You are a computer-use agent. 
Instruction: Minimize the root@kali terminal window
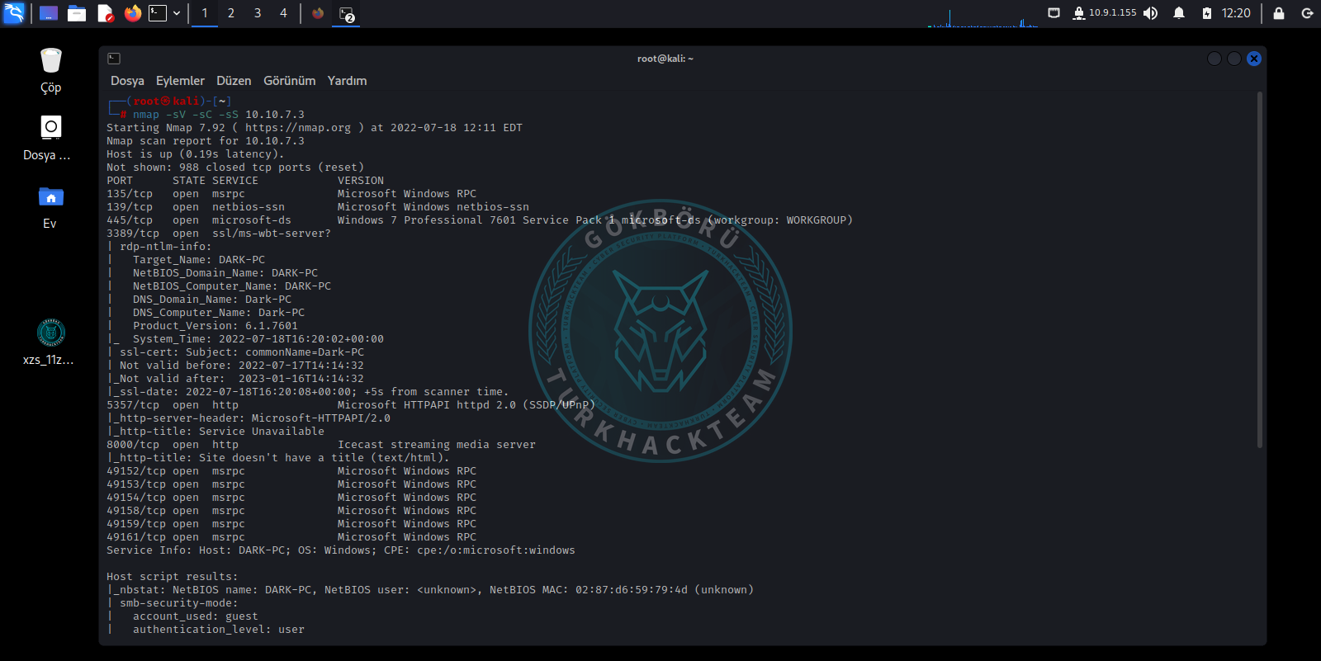pos(1214,59)
